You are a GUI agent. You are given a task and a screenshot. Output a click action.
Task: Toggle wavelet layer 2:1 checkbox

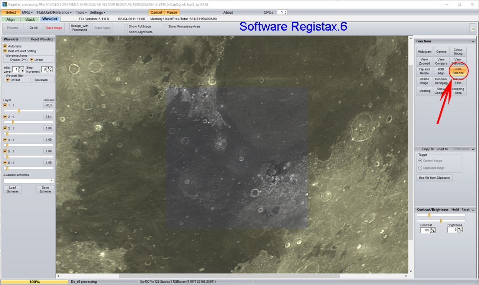pyautogui.click(x=5, y=117)
